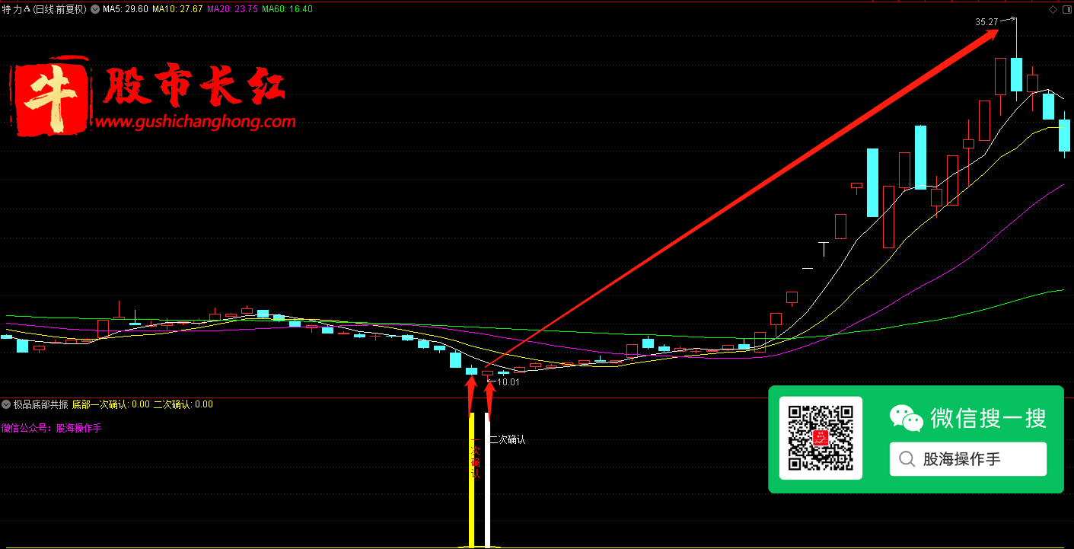Select the white signal bar in indicator panel
The image size is (1074, 549).
tap(488, 480)
